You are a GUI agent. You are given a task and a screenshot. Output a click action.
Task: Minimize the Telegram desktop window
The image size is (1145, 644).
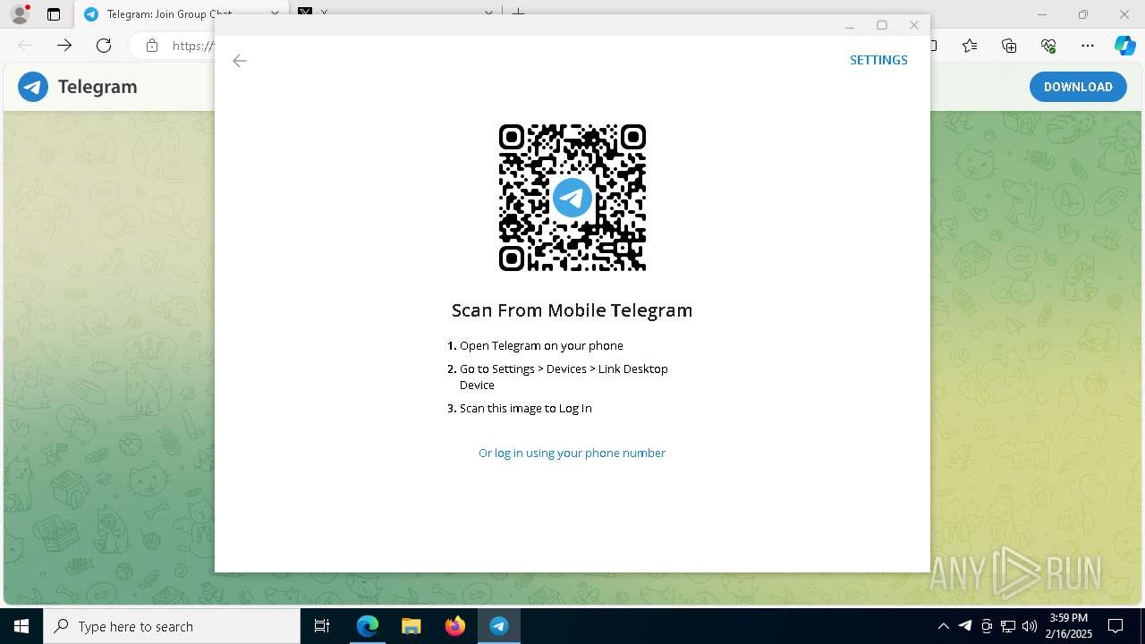(x=850, y=26)
